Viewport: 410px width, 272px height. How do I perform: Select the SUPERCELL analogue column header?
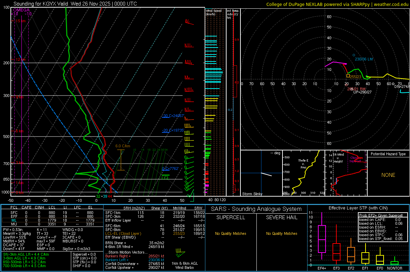[231, 217]
